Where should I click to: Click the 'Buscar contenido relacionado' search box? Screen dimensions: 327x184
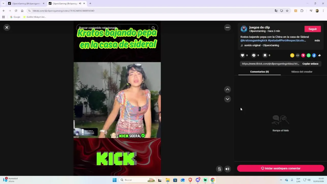(x=112, y=28)
